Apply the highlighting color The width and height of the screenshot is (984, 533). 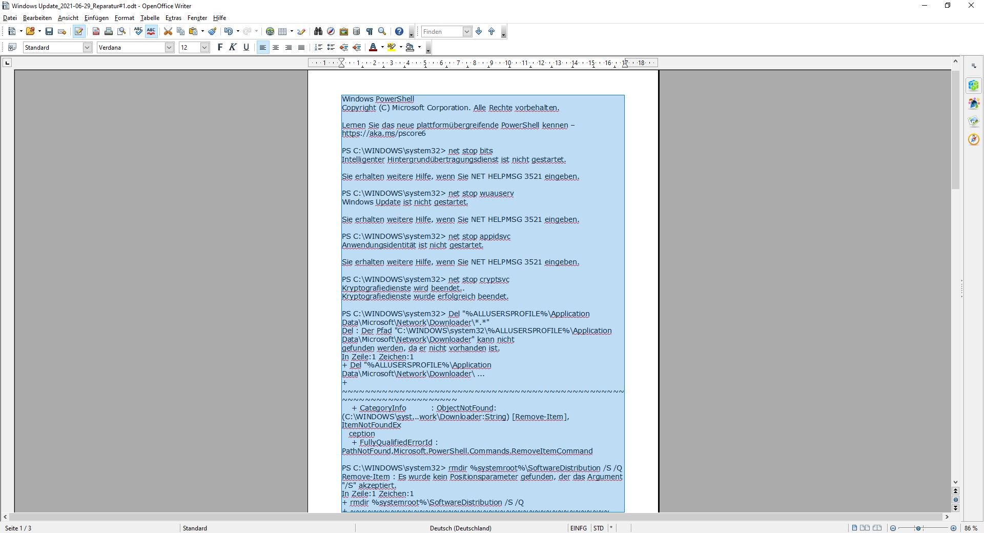coord(392,48)
